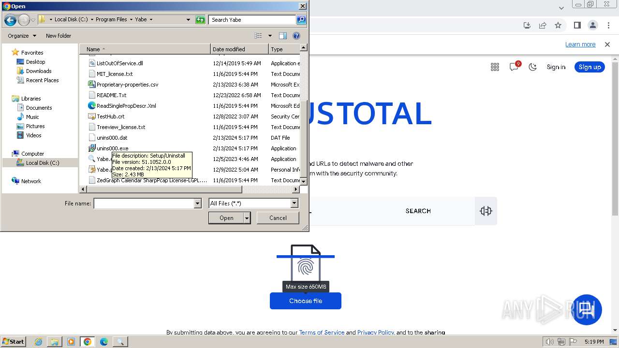The image size is (619, 348).
Task: Select the Treeview_license.txt file
Action: pyautogui.click(x=121, y=127)
